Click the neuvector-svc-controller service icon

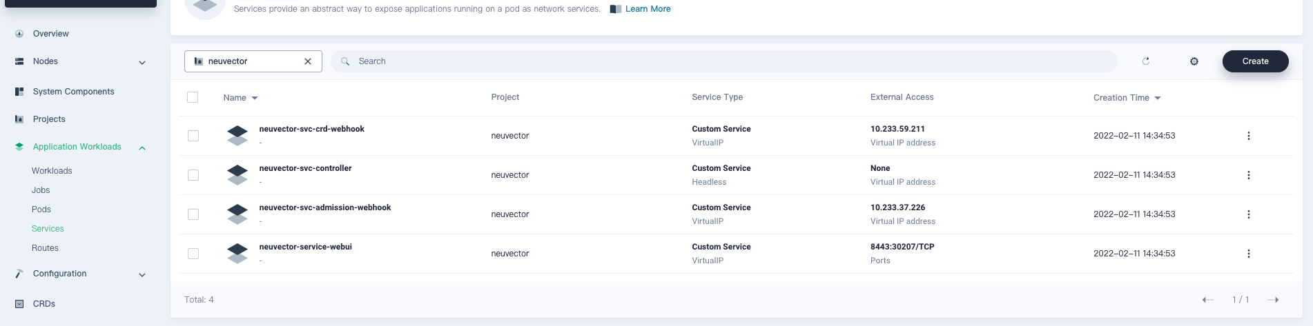coord(237,175)
